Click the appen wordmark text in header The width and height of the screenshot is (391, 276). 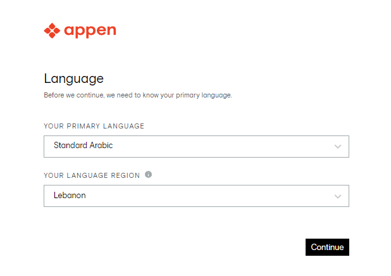pyautogui.click(x=90, y=30)
